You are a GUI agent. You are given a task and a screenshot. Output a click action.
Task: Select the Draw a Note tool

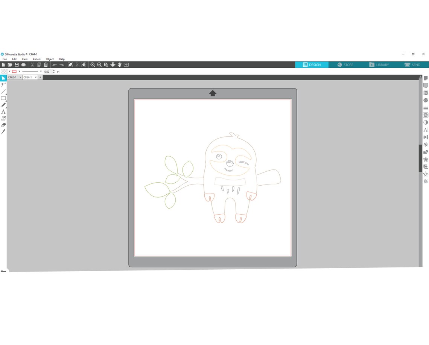point(3,118)
